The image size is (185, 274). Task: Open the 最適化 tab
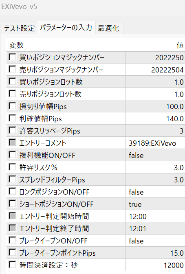pyautogui.click(x=109, y=28)
